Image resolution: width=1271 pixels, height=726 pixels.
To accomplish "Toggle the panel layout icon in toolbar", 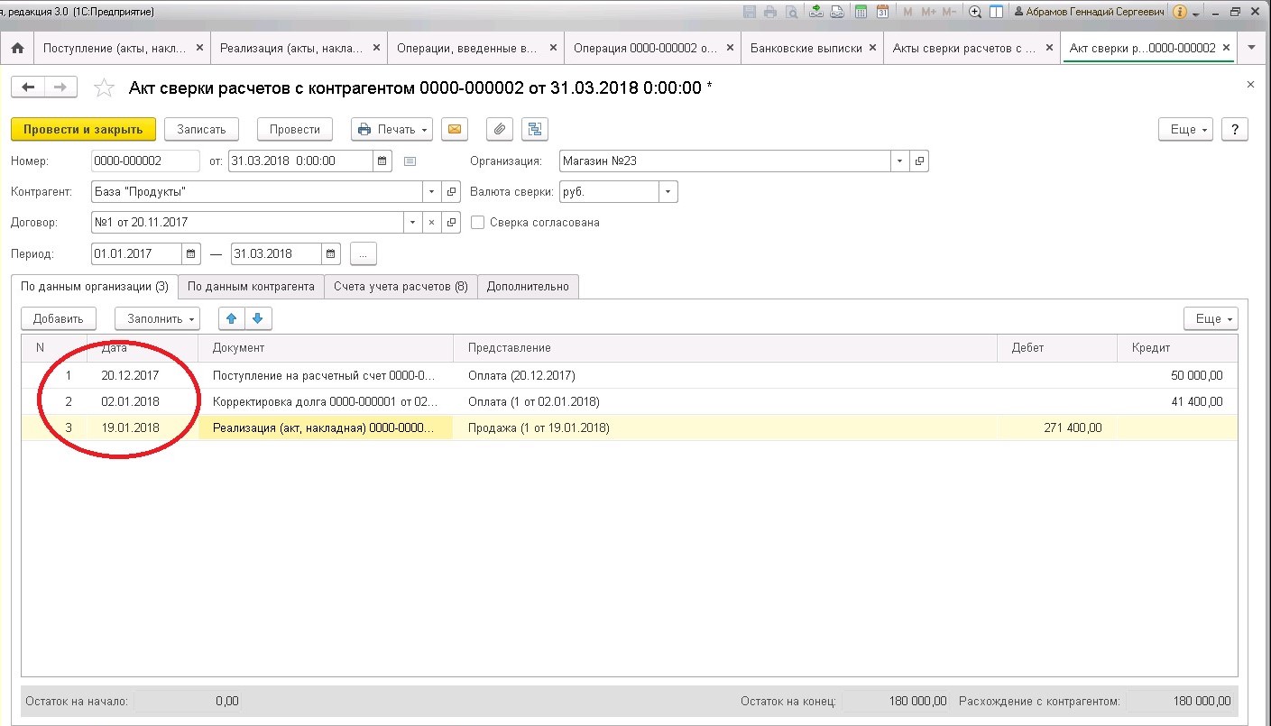I will point(997,12).
